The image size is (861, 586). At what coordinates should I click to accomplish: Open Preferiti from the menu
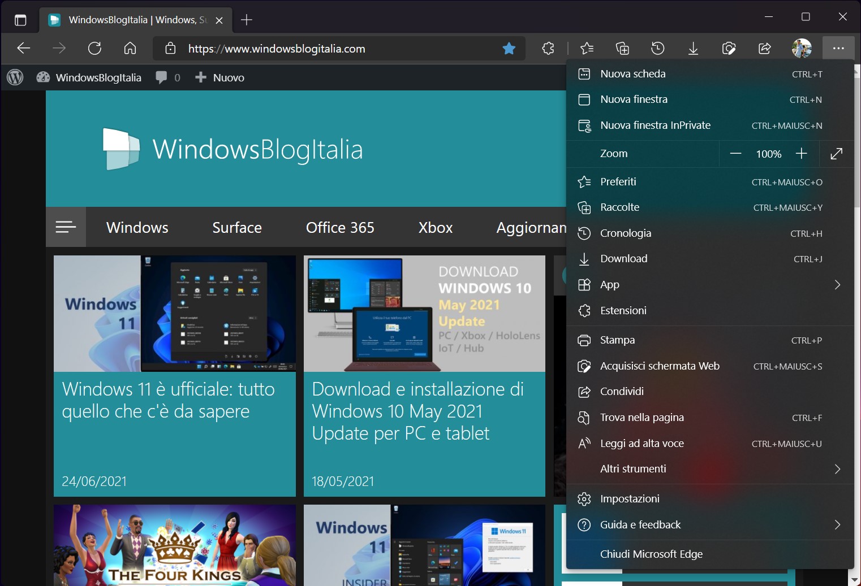[x=710, y=182]
